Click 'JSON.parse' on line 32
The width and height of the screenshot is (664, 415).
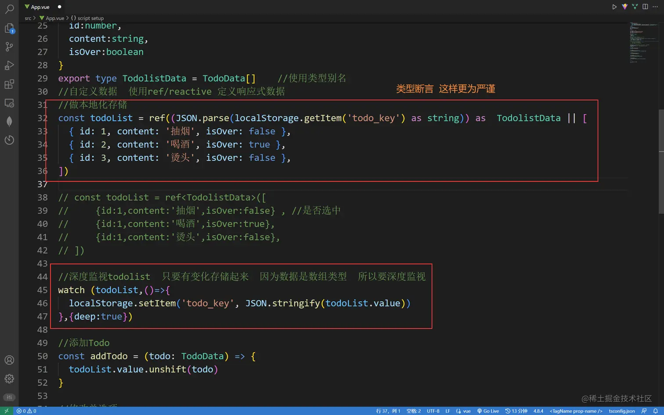[x=202, y=118]
